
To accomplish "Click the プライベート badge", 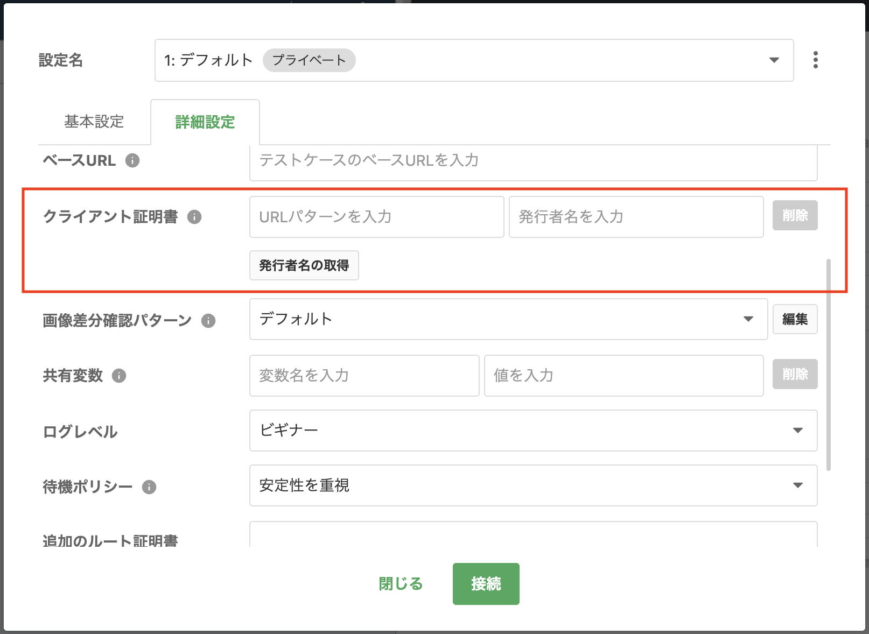I will [309, 60].
